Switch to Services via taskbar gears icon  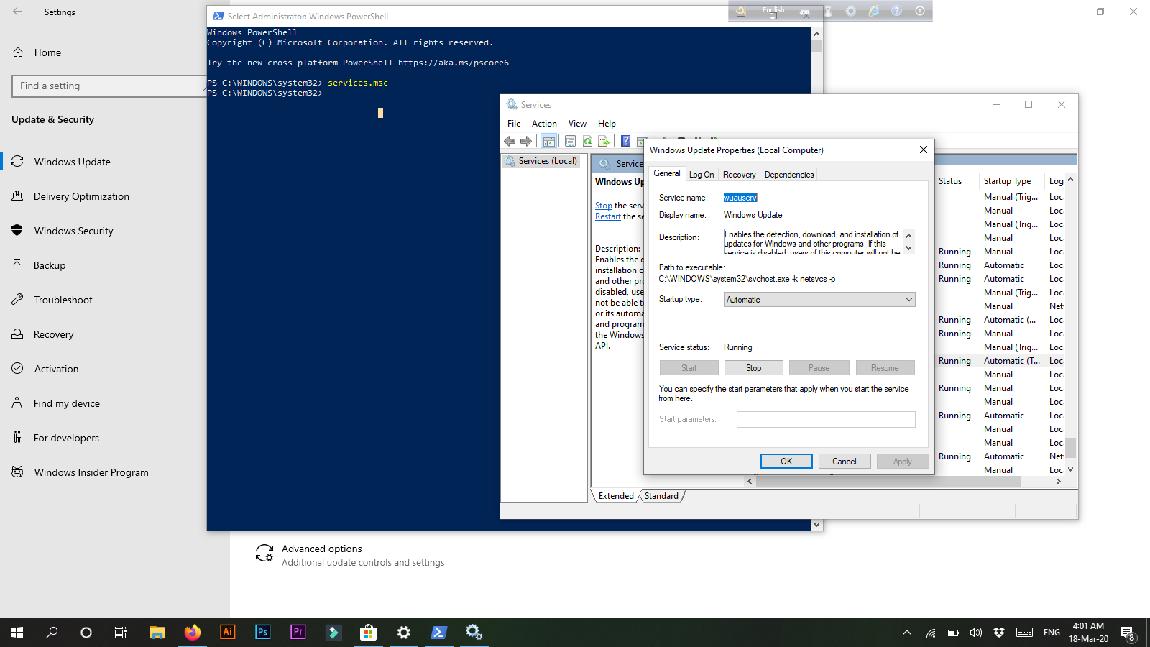click(x=474, y=633)
